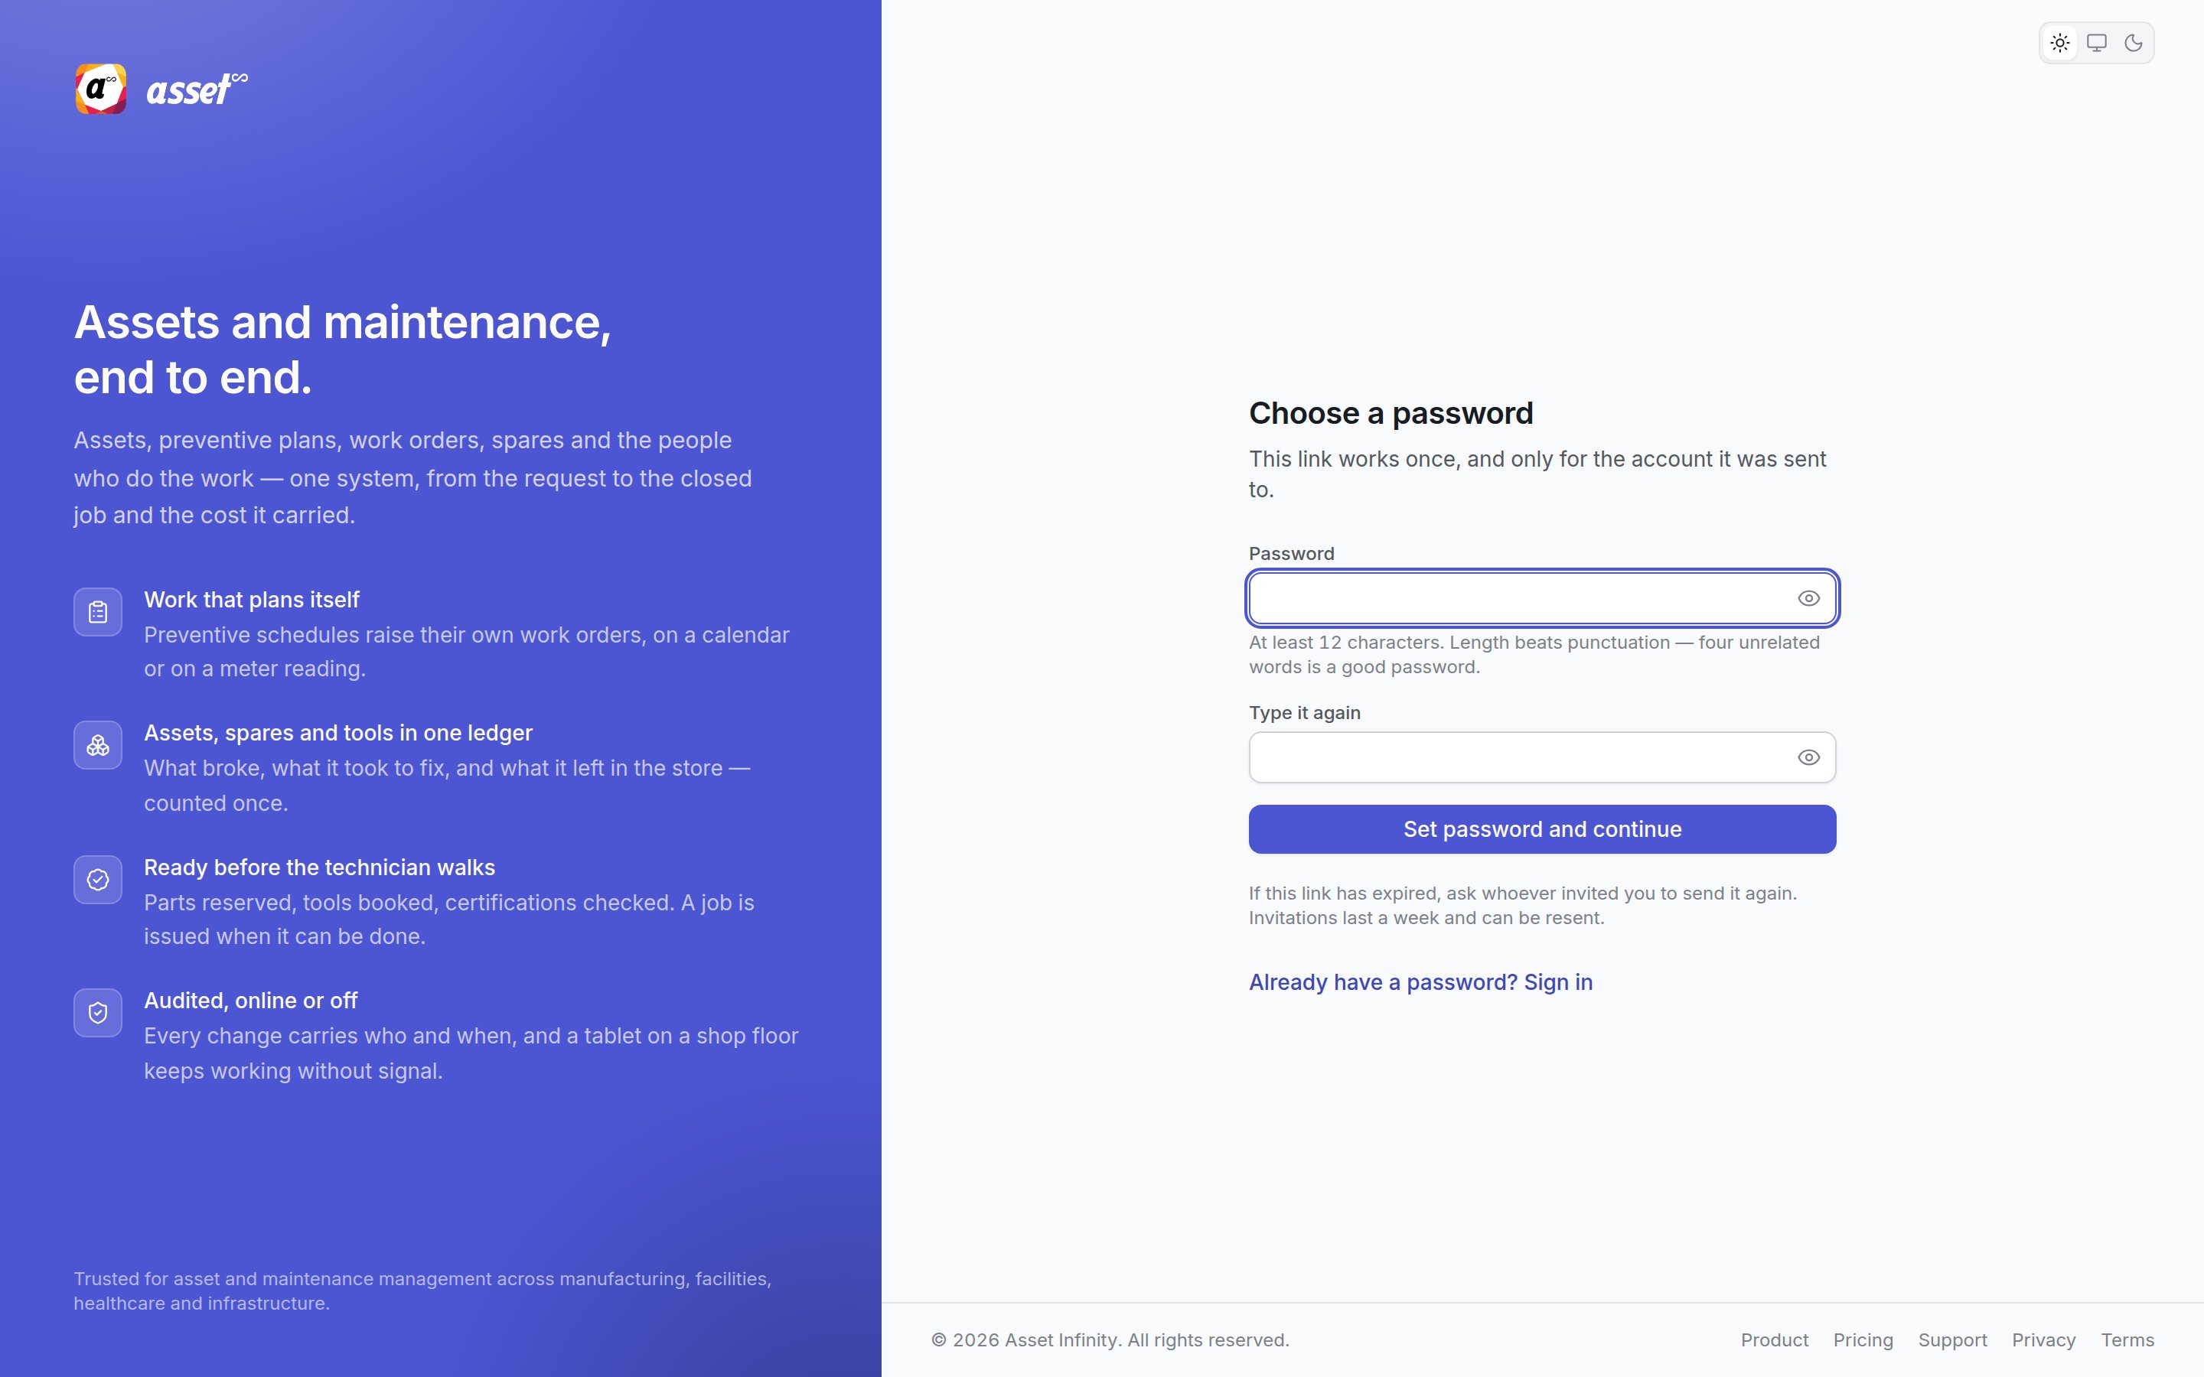This screenshot has width=2204, height=1377.
Task: Click the Assets and maintenance, end to end headline
Action: 342,350
